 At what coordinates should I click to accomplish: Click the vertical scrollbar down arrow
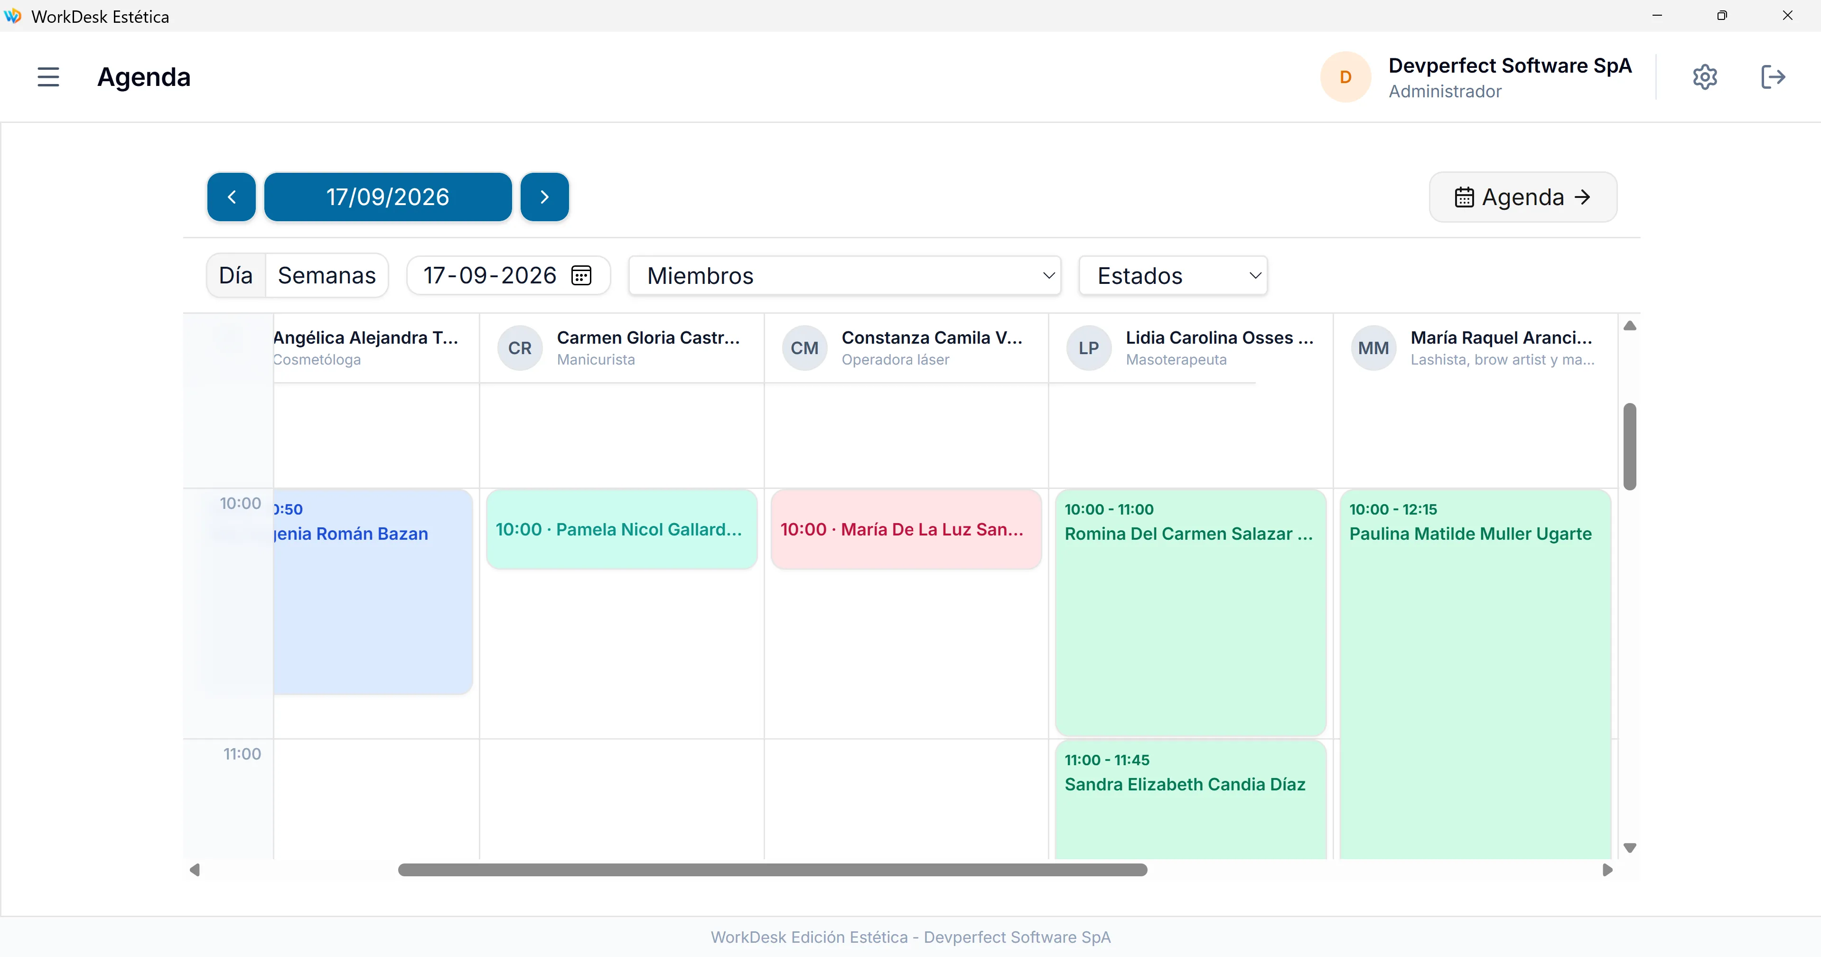tap(1629, 847)
